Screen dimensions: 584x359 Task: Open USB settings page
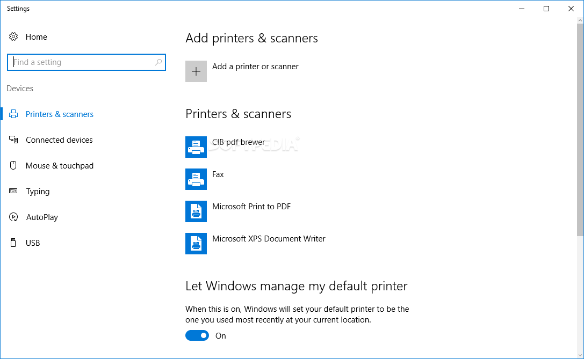pyautogui.click(x=33, y=243)
